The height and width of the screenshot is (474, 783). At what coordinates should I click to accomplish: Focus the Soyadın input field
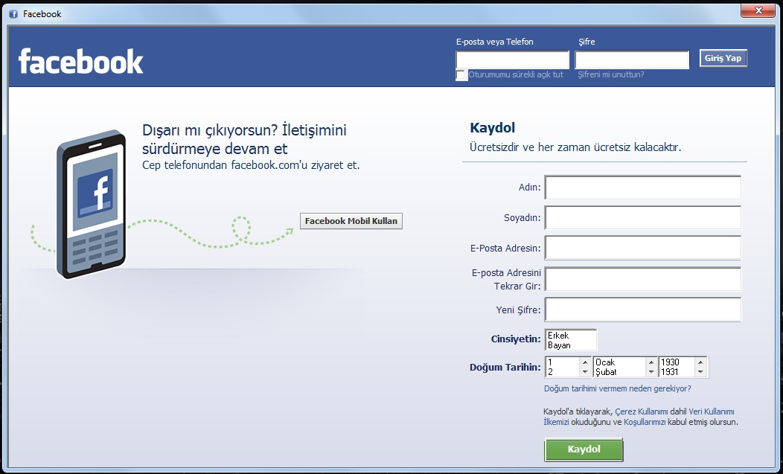pyautogui.click(x=642, y=218)
